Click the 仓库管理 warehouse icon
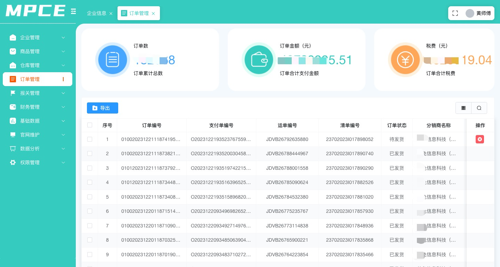 click(13, 65)
